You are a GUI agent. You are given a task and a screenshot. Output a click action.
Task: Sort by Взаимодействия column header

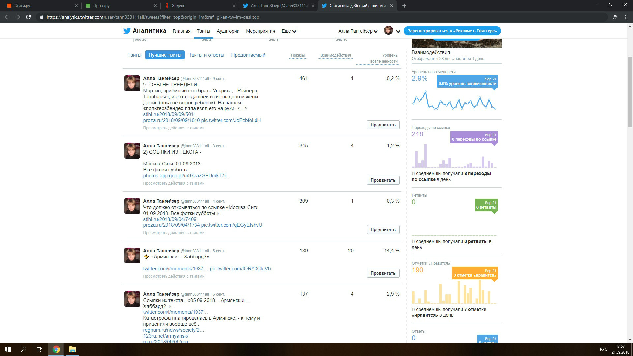(x=336, y=55)
